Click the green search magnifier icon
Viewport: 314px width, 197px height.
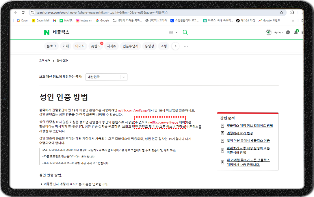(x=185, y=32)
